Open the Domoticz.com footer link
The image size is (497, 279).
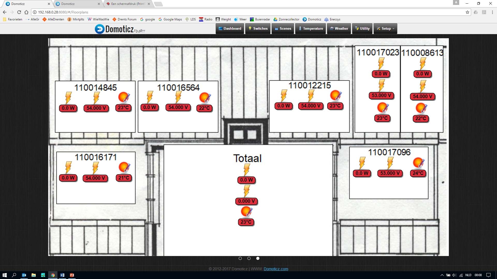pos(276,269)
